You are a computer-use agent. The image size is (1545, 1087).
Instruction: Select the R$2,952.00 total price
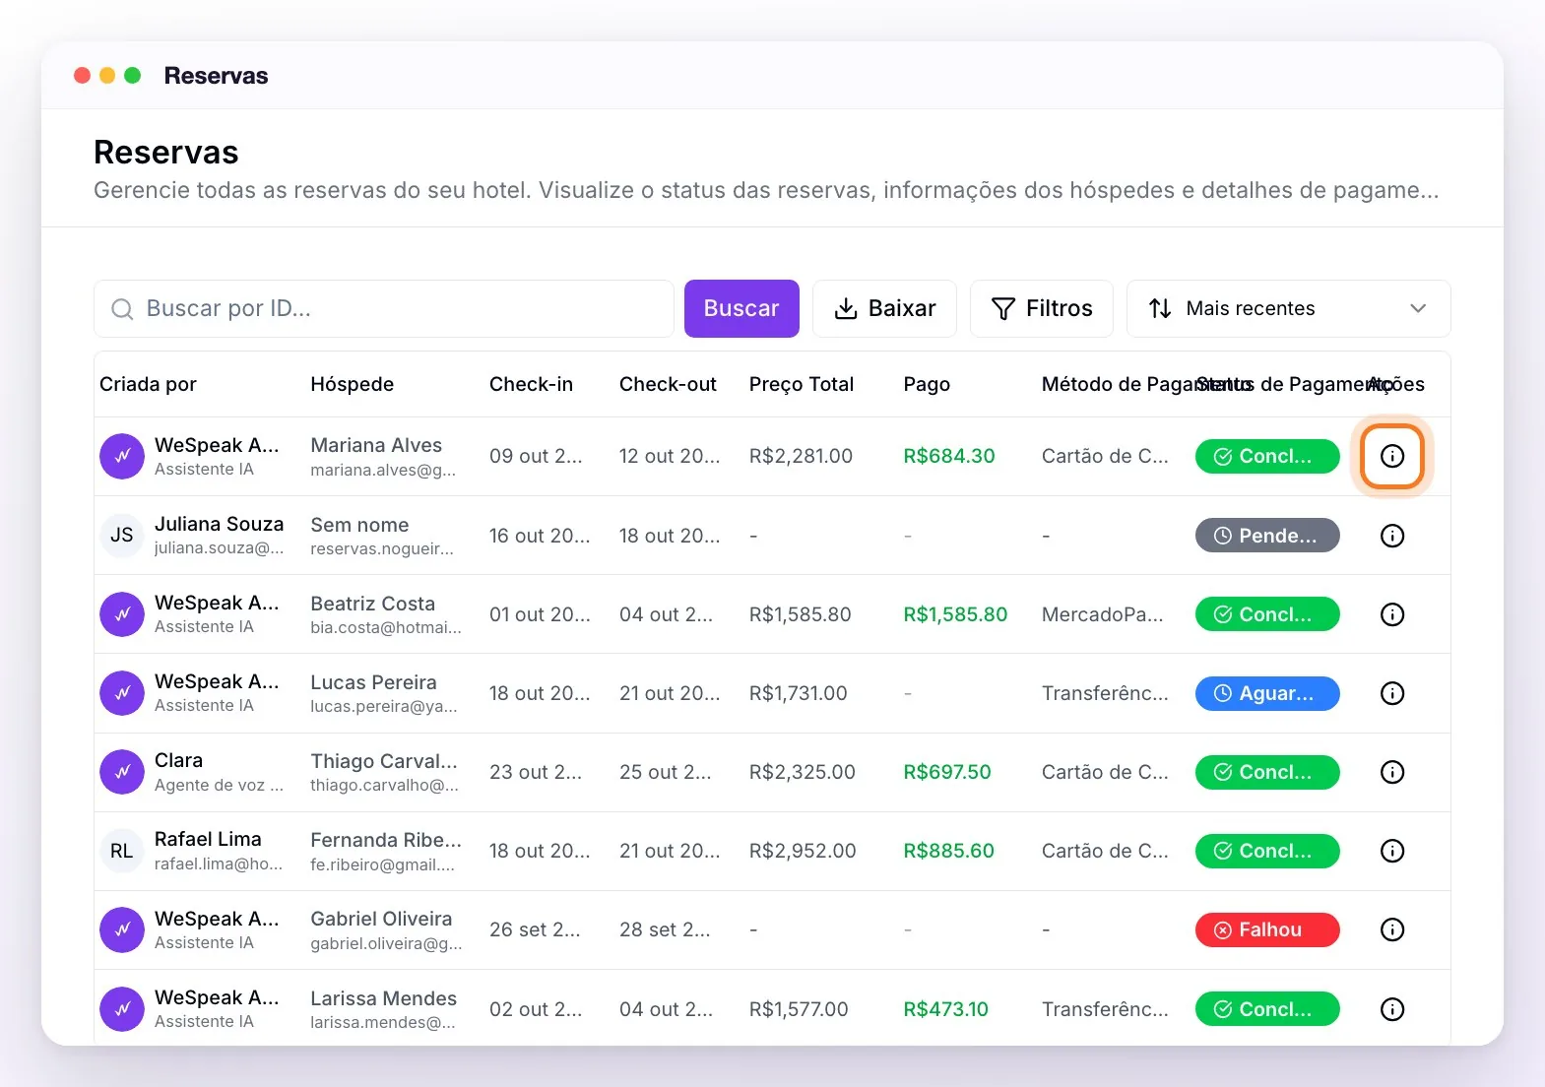803,851
